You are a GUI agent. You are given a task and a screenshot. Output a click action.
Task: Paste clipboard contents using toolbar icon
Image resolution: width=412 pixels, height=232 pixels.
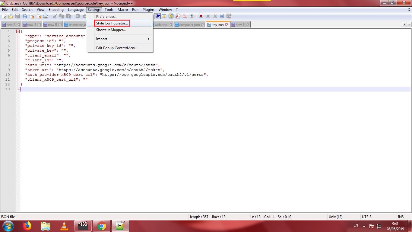69,16
